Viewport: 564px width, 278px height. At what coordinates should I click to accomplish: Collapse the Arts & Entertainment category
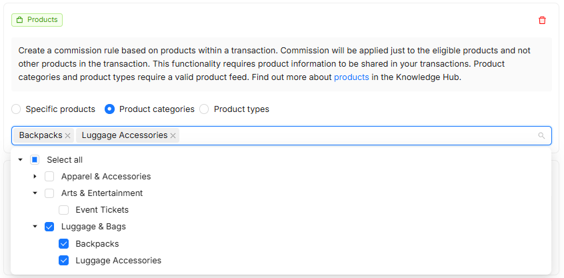[x=35, y=193]
